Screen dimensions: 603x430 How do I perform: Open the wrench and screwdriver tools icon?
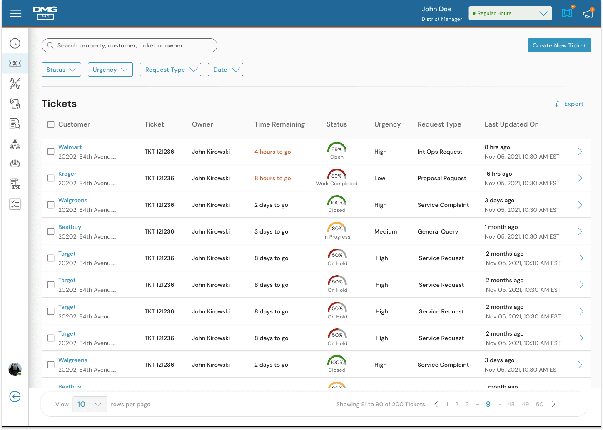[x=15, y=84]
